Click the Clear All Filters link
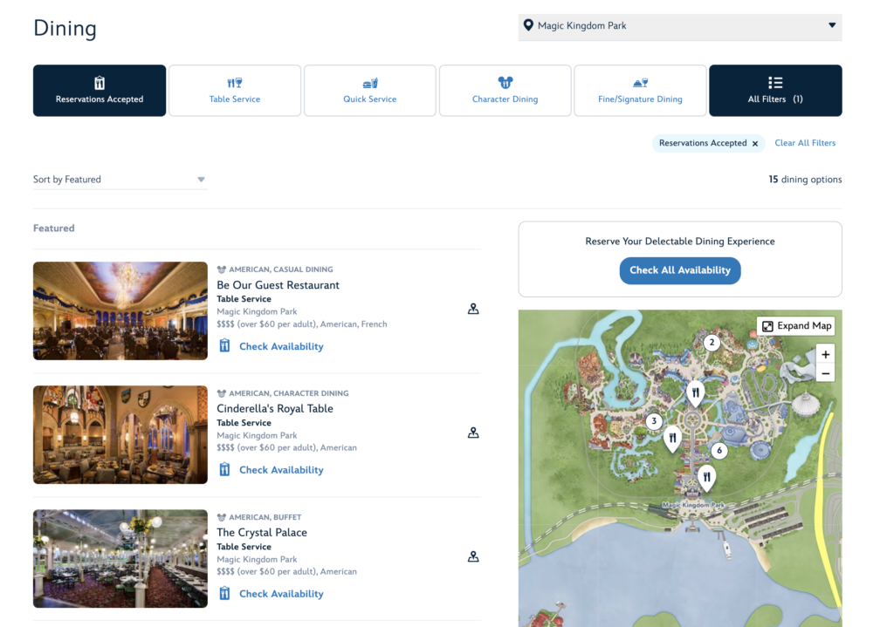The image size is (894, 627). coord(804,143)
